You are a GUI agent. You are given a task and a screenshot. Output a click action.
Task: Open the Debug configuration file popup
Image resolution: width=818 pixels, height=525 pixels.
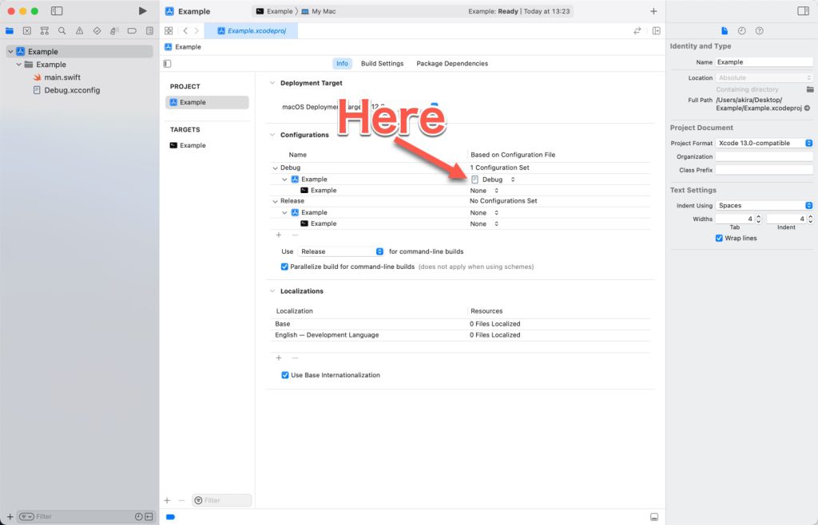click(493, 180)
